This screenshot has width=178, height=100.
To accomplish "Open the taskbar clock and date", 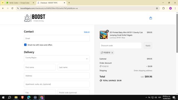I will (167, 97).
